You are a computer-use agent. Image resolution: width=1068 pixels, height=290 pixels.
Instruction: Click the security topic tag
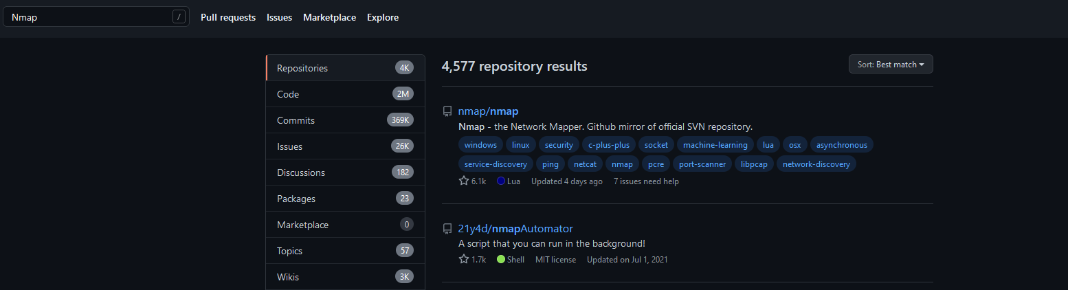click(x=559, y=145)
